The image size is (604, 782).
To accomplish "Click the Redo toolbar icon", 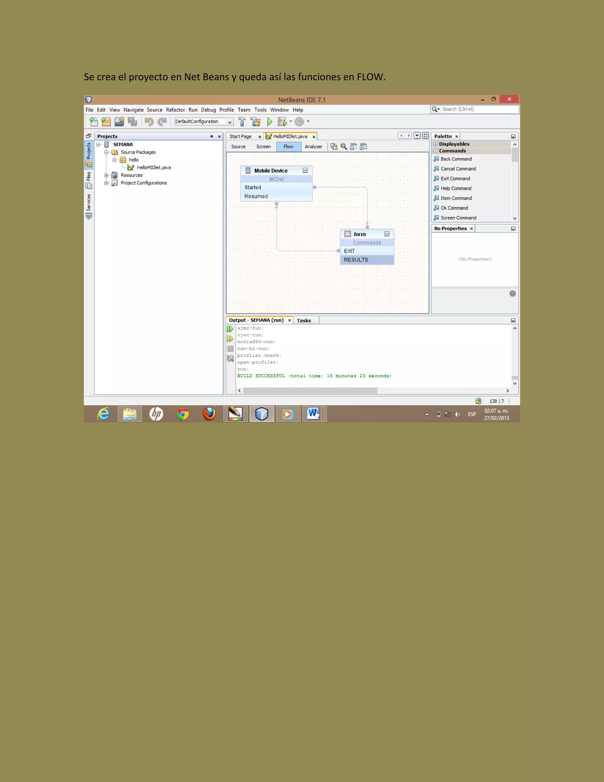I will click(162, 122).
